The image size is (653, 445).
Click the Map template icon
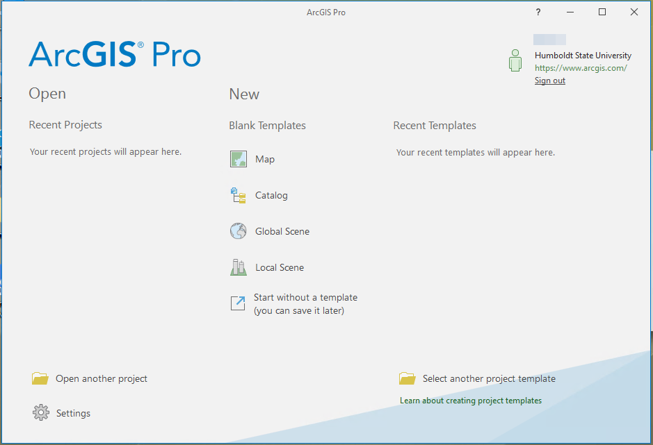tap(239, 159)
